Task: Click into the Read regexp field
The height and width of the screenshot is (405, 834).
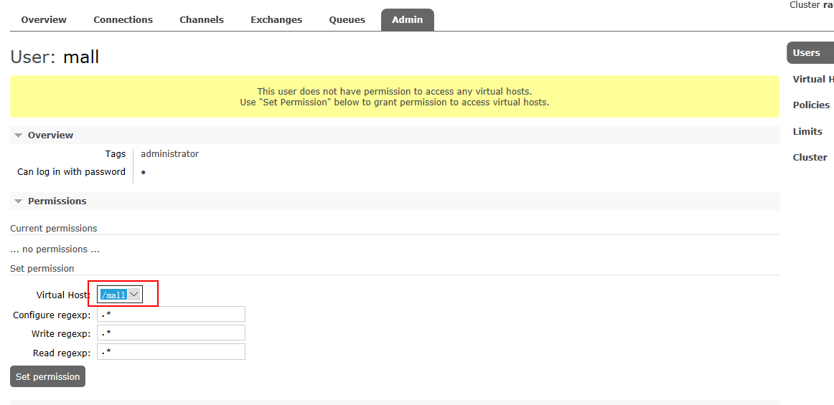Action: point(171,352)
